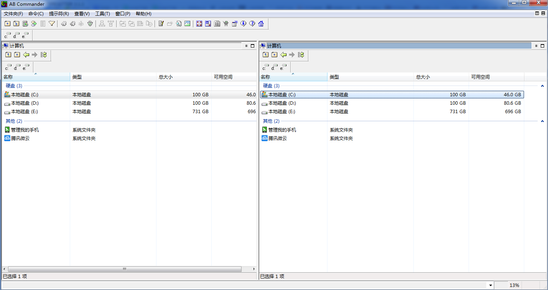Click the left 计算机 address bar
The image size is (548, 290).
[122, 46]
